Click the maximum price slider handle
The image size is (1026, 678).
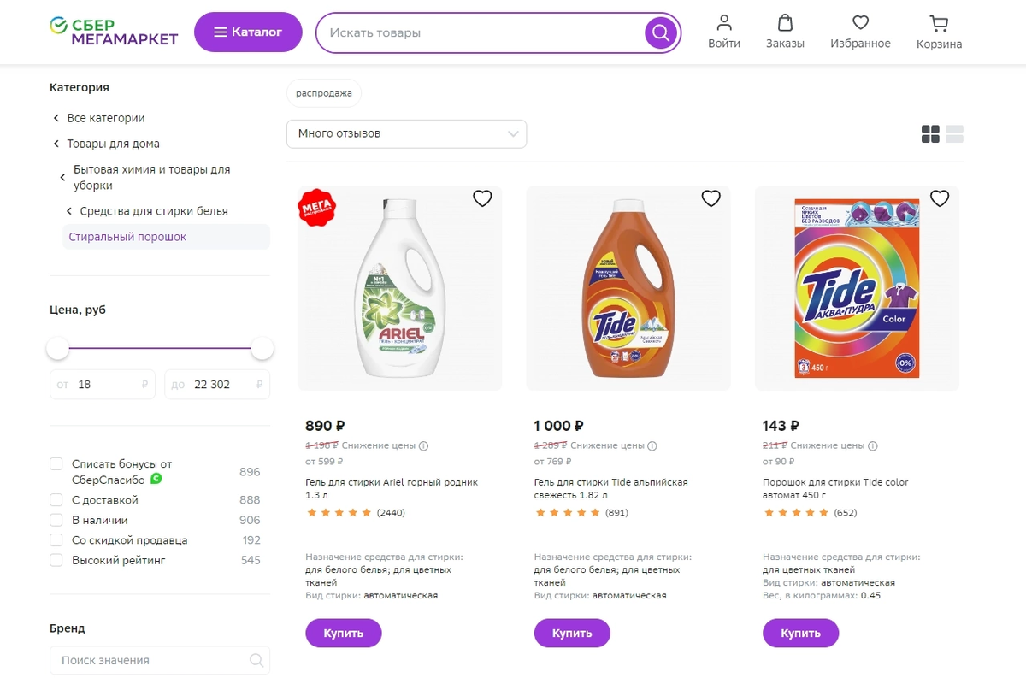click(x=262, y=349)
